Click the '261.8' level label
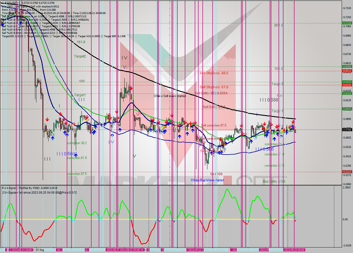Viewport: 353px width, 253px height. [x=278, y=25]
